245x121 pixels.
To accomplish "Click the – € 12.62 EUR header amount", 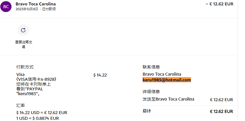I will click(x=220, y=4).
